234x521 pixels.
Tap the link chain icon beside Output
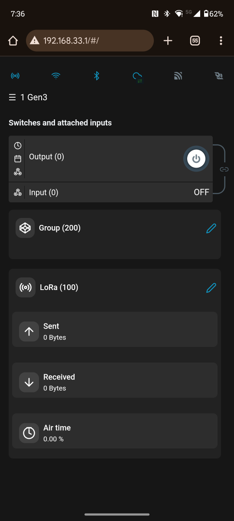pos(224,169)
